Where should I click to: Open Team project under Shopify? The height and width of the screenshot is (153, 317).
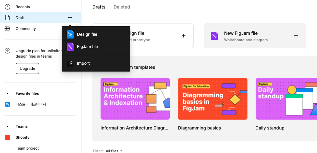(27, 148)
